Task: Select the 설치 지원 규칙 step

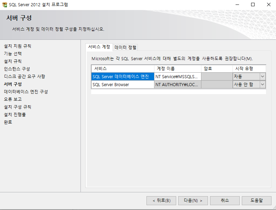Action: pos(17,46)
